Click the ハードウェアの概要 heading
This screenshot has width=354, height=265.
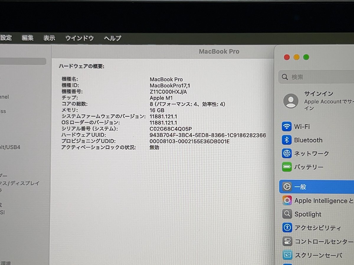(81, 67)
